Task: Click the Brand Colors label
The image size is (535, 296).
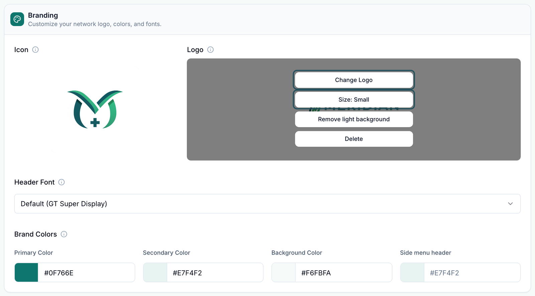Action: pyautogui.click(x=36, y=234)
